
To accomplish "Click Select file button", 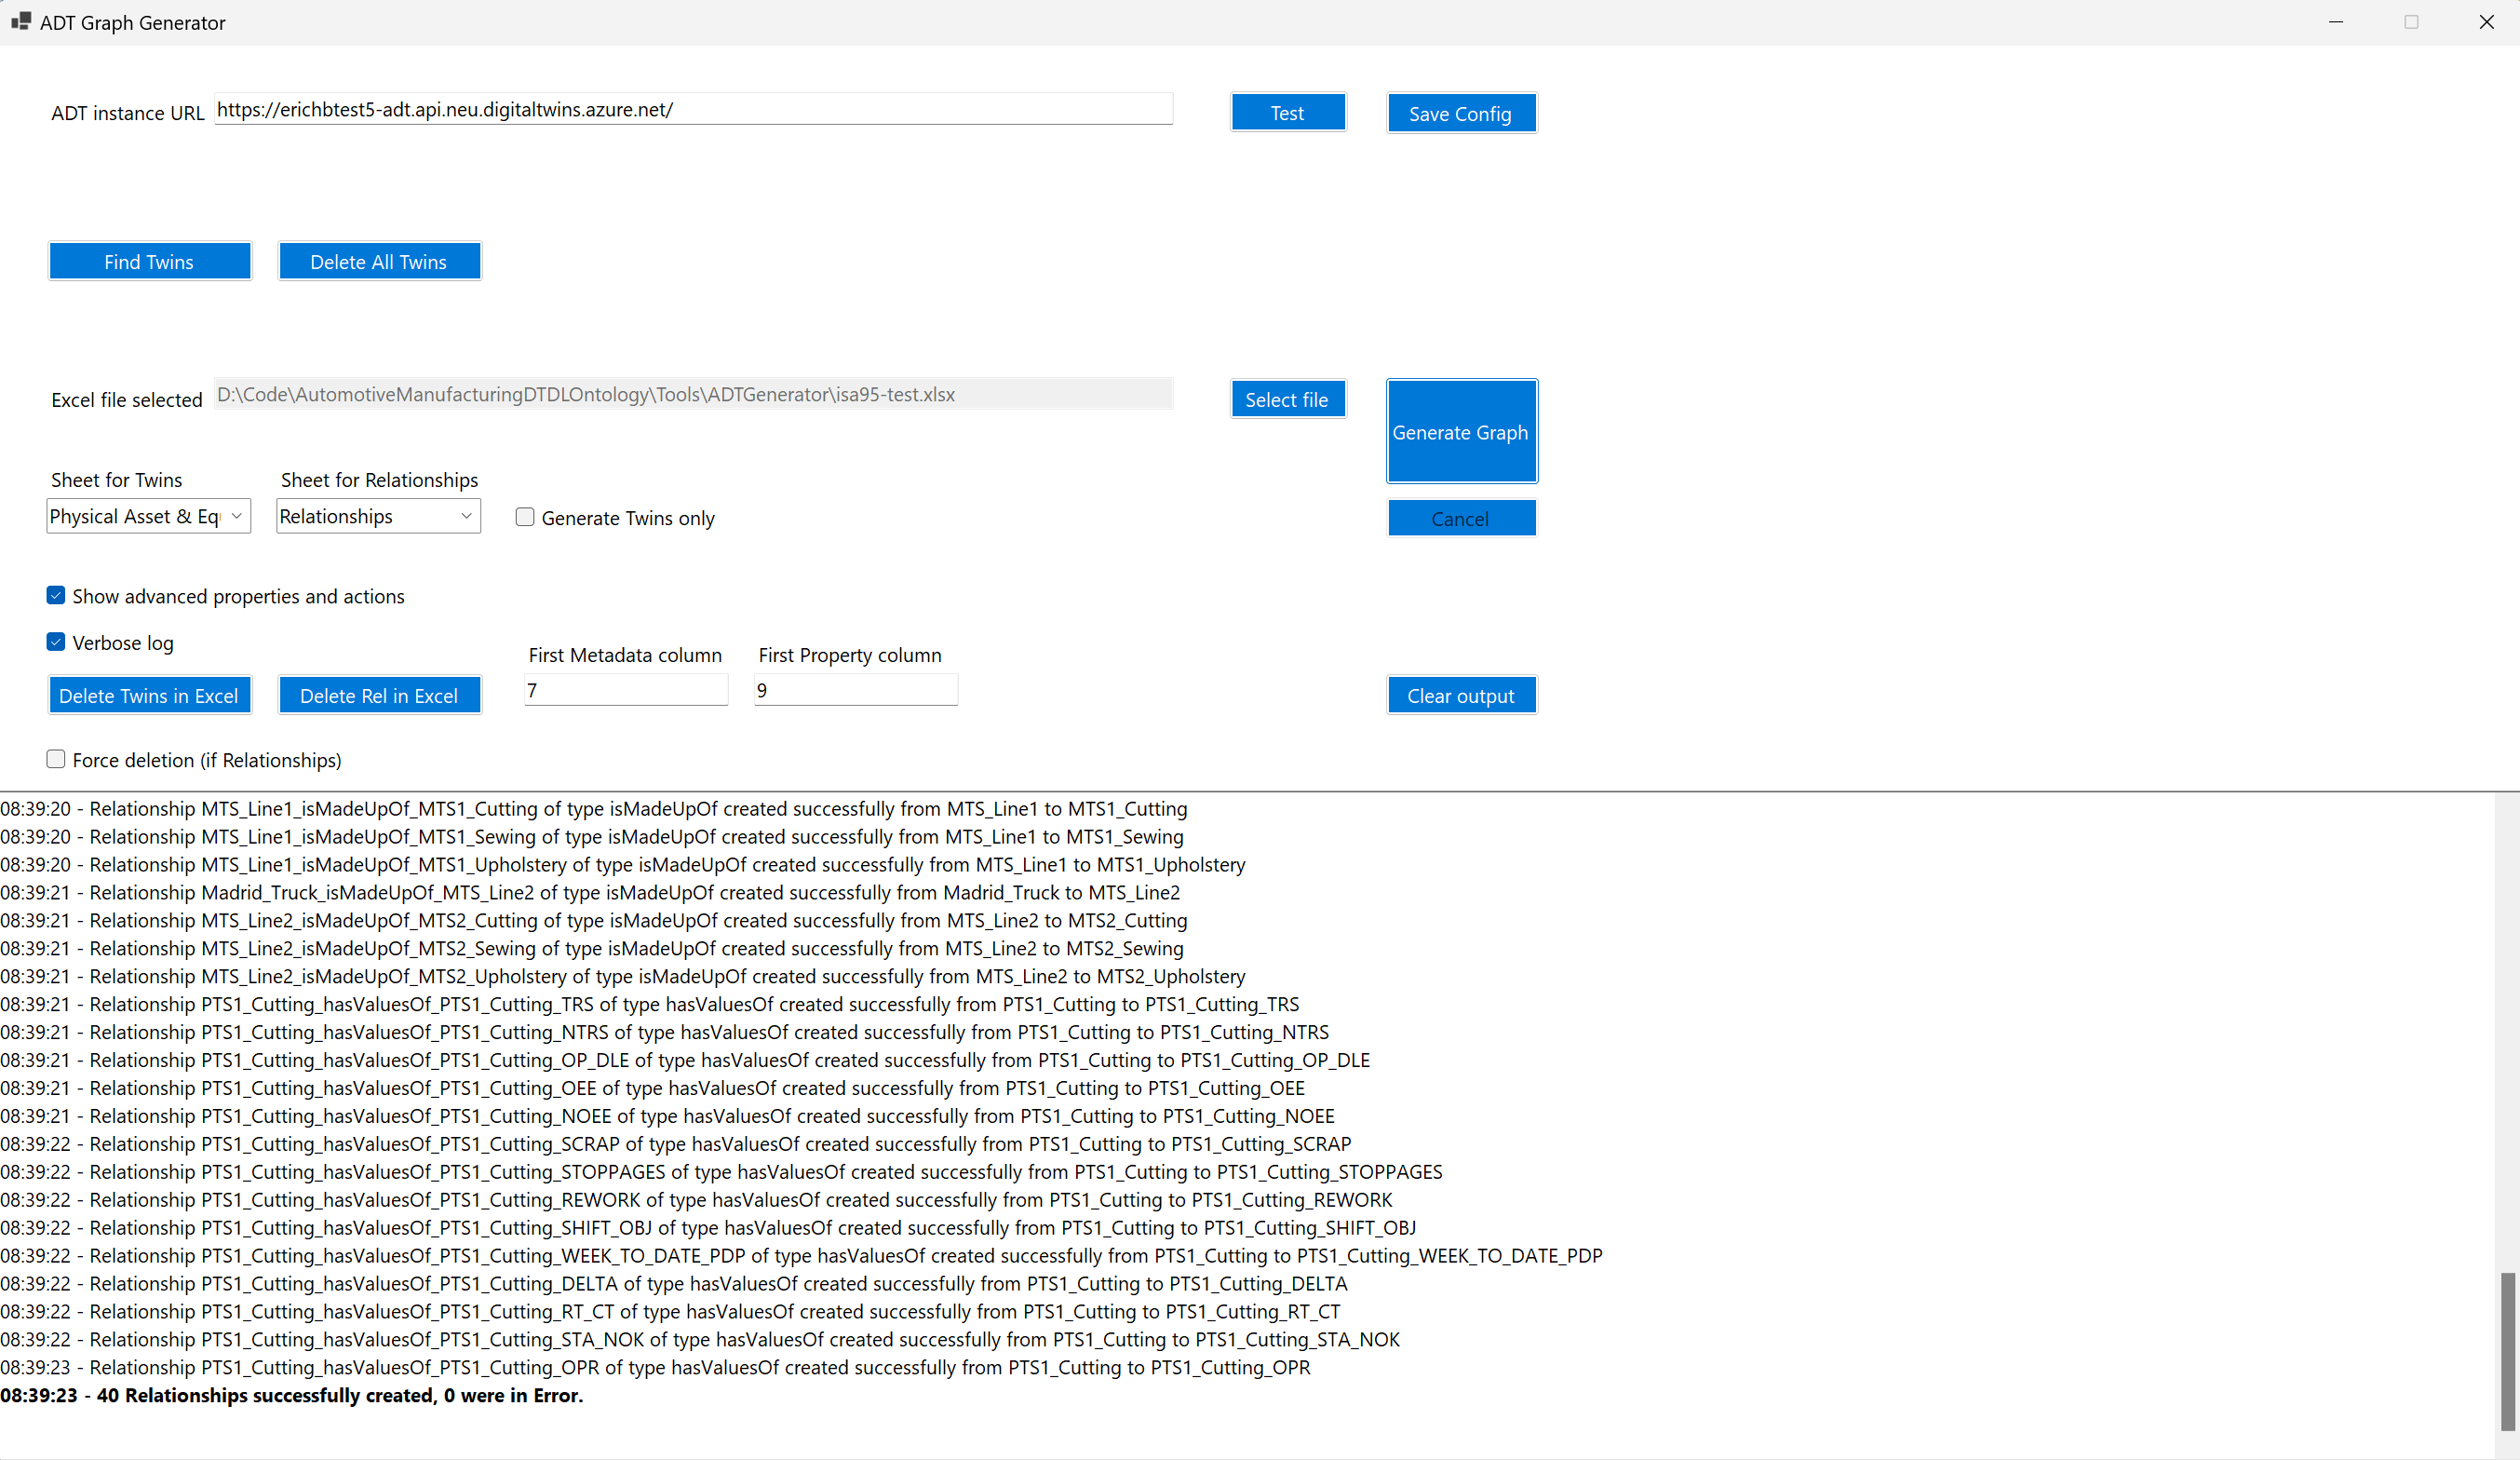I will click(1286, 400).
